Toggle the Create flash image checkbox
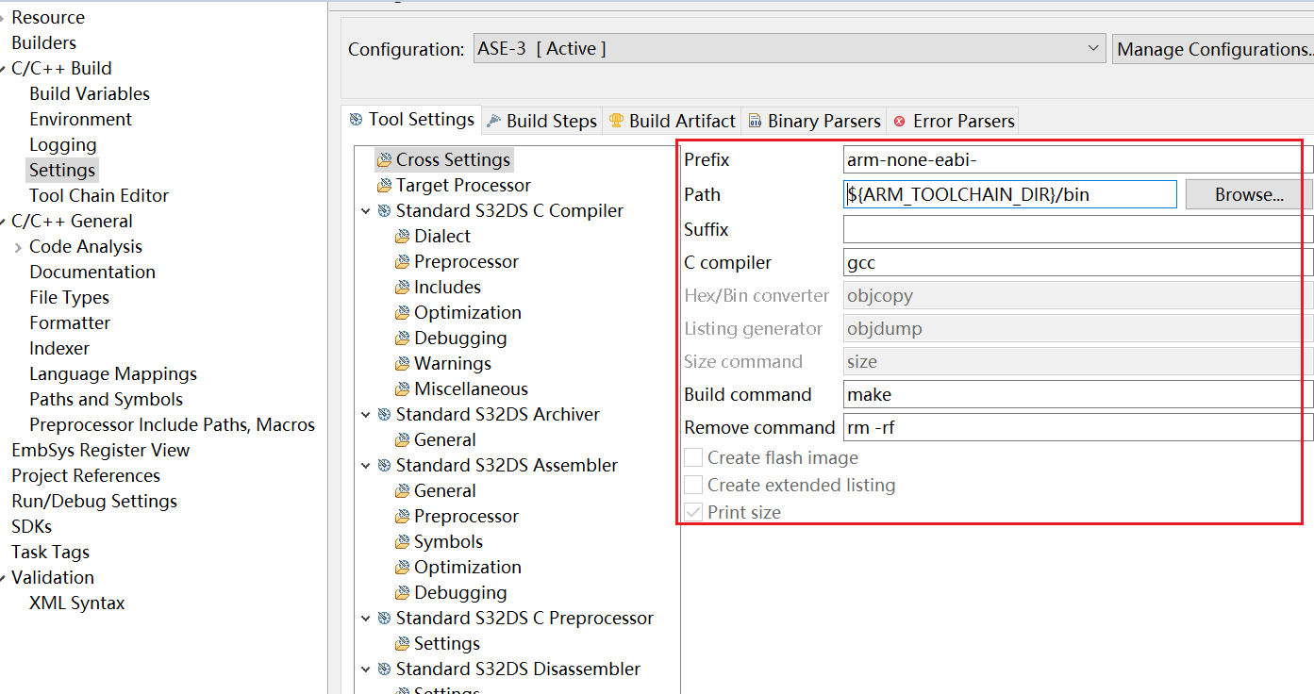 coord(693,457)
